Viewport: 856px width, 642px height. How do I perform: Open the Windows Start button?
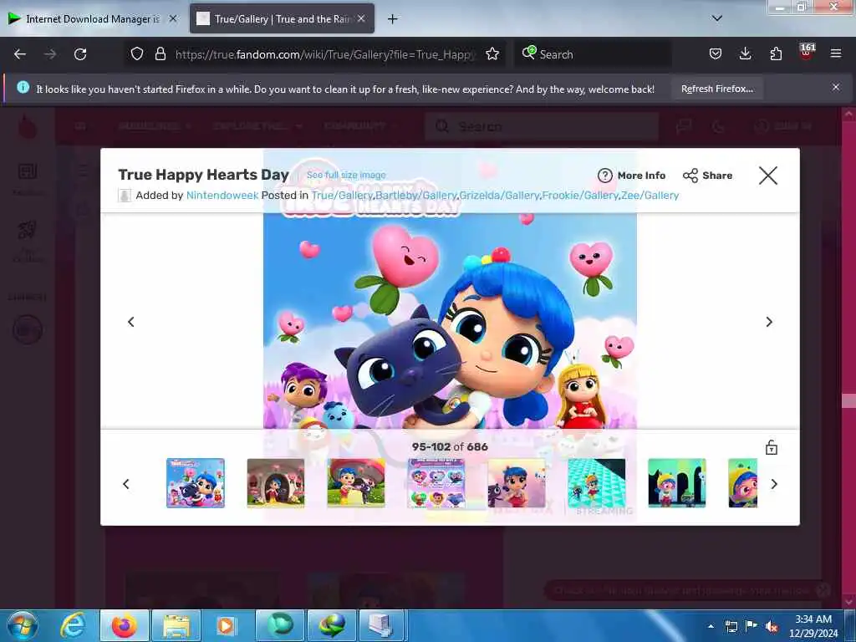click(23, 625)
